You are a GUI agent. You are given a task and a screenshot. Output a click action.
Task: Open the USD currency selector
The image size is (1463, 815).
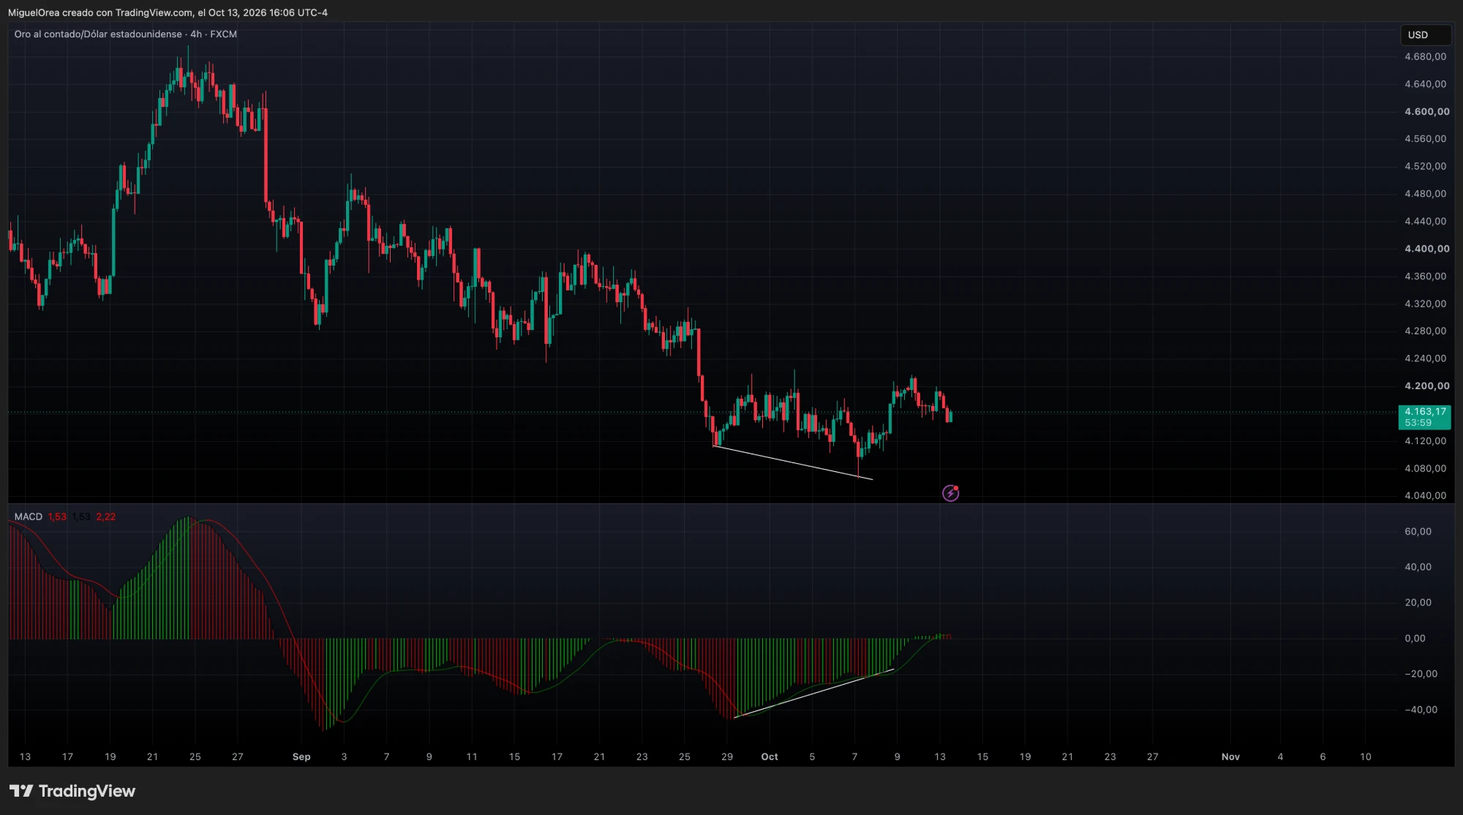tap(1425, 34)
